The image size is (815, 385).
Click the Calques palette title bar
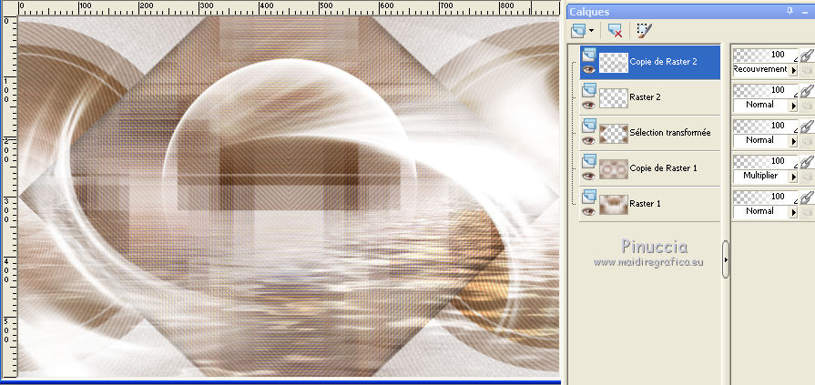tap(690, 12)
